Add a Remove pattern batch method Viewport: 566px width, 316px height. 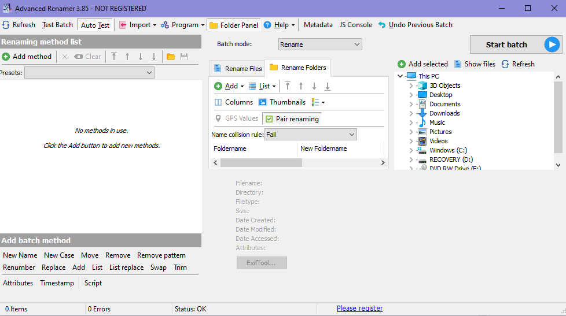(161, 255)
